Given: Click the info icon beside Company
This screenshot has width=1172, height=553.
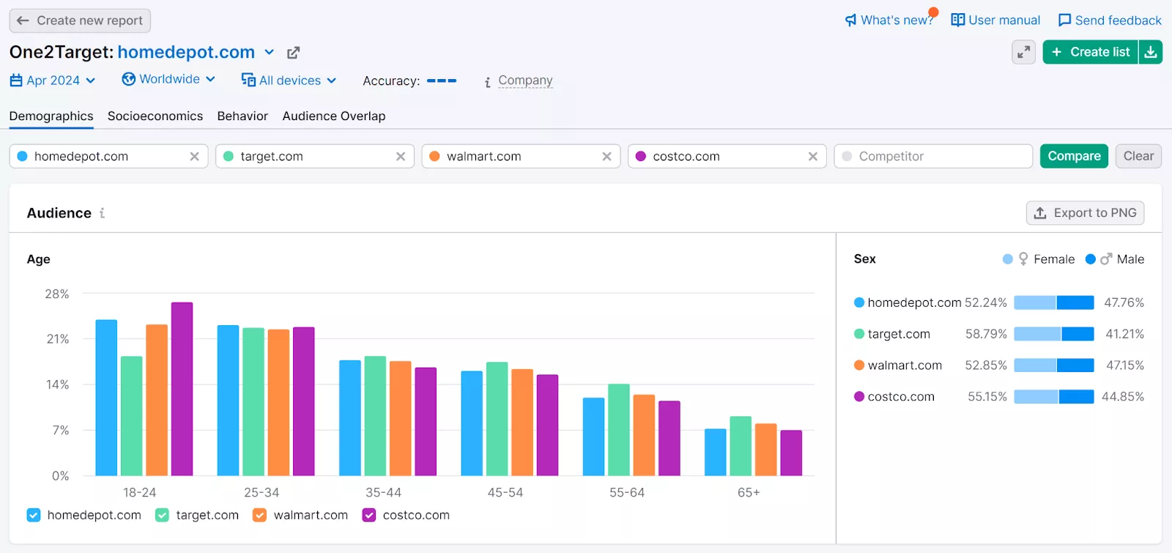Looking at the screenshot, I should (488, 82).
